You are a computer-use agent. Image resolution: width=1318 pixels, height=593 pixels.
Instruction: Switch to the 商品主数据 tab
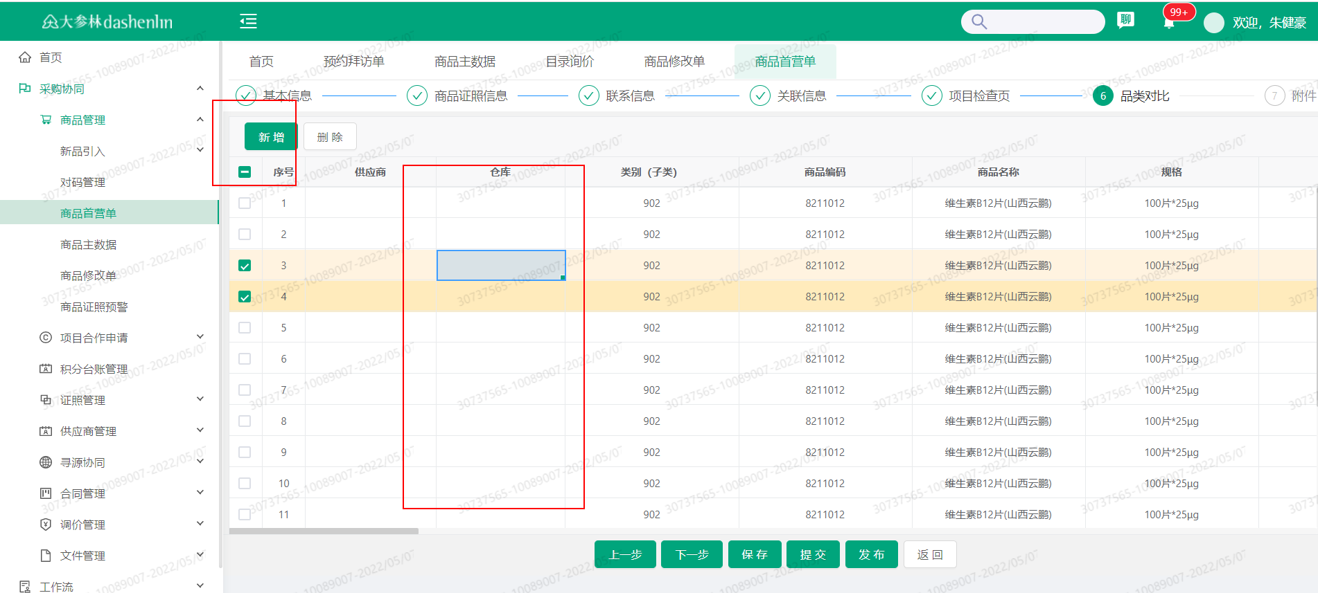click(465, 62)
